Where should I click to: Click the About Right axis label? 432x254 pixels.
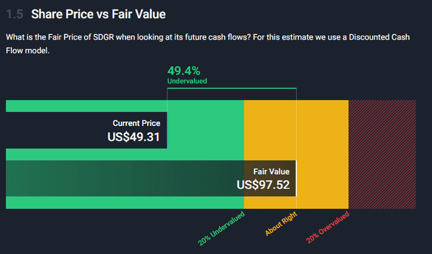[x=281, y=224]
